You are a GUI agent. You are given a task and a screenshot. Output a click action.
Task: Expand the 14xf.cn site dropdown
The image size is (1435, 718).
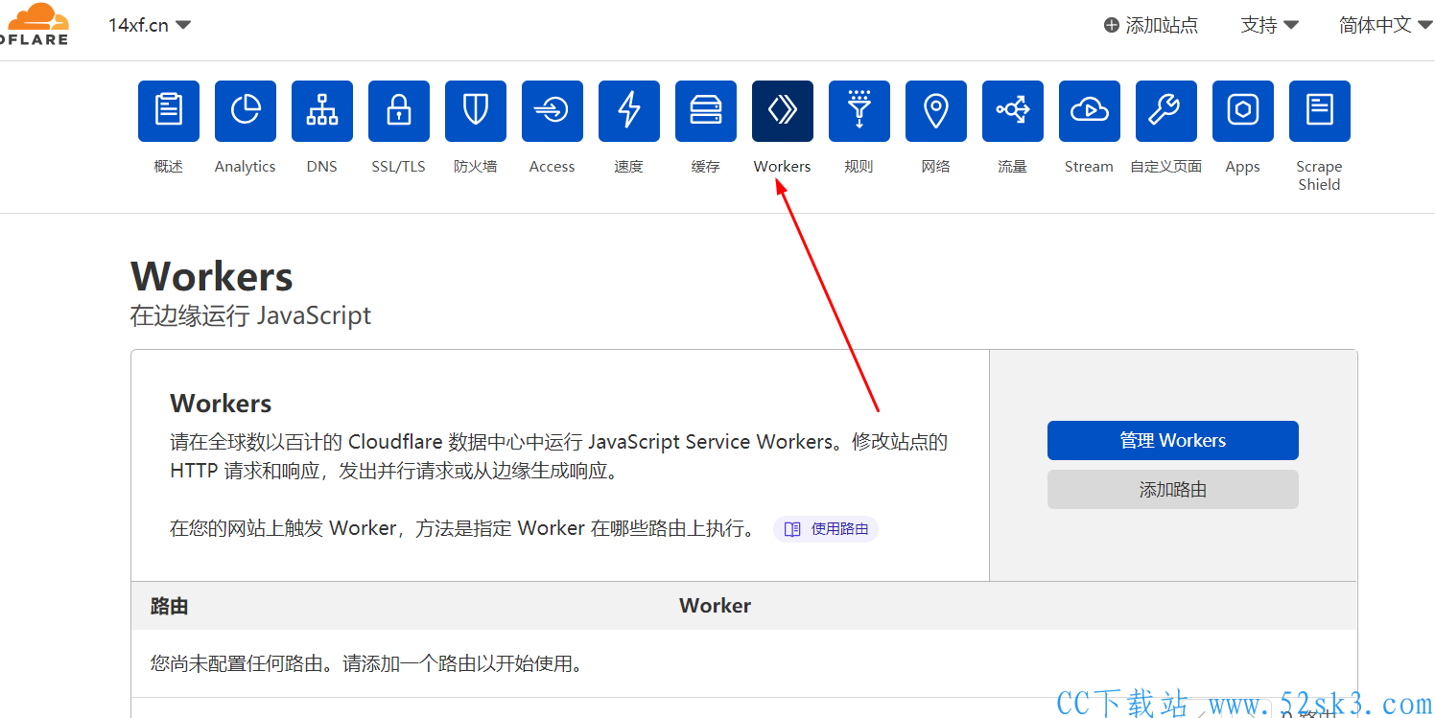click(150, 25)
